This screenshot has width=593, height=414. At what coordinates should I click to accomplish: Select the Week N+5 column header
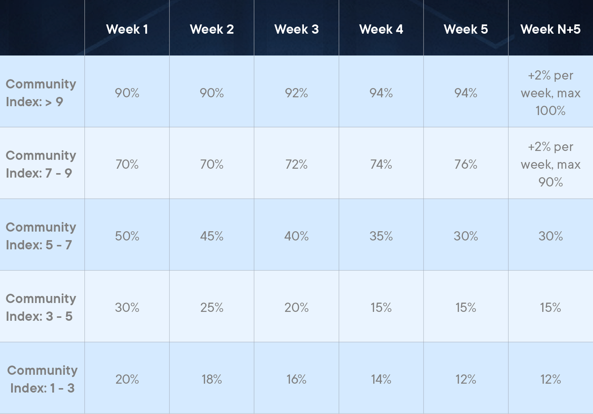pos(550,29)
